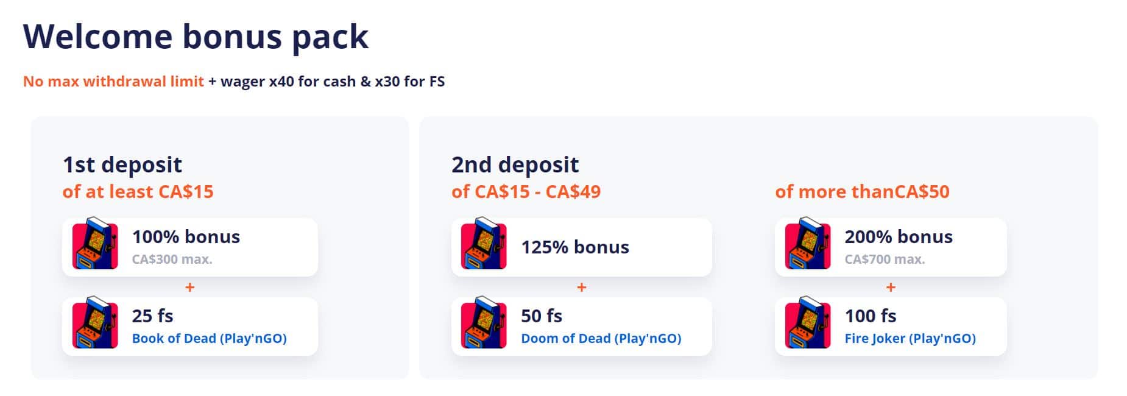Select the 200% bonus card title
The image size is (1127, 396).
pos(898,236)
